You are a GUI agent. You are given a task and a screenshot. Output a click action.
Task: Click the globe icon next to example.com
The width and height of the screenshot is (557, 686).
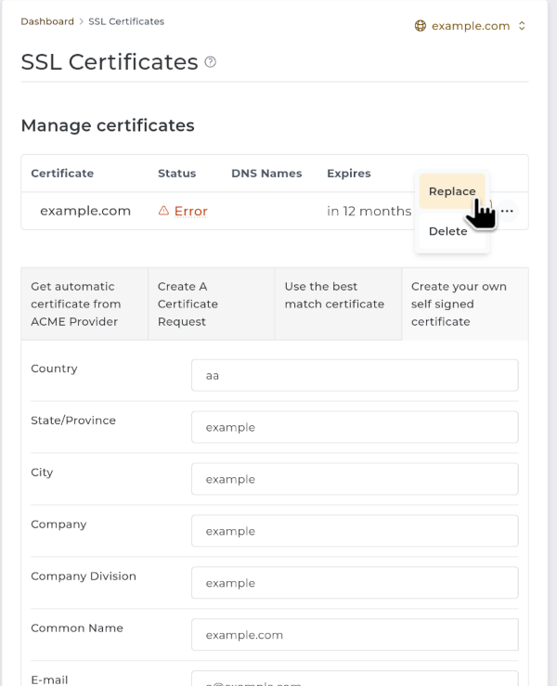click(x=420, y=26)
